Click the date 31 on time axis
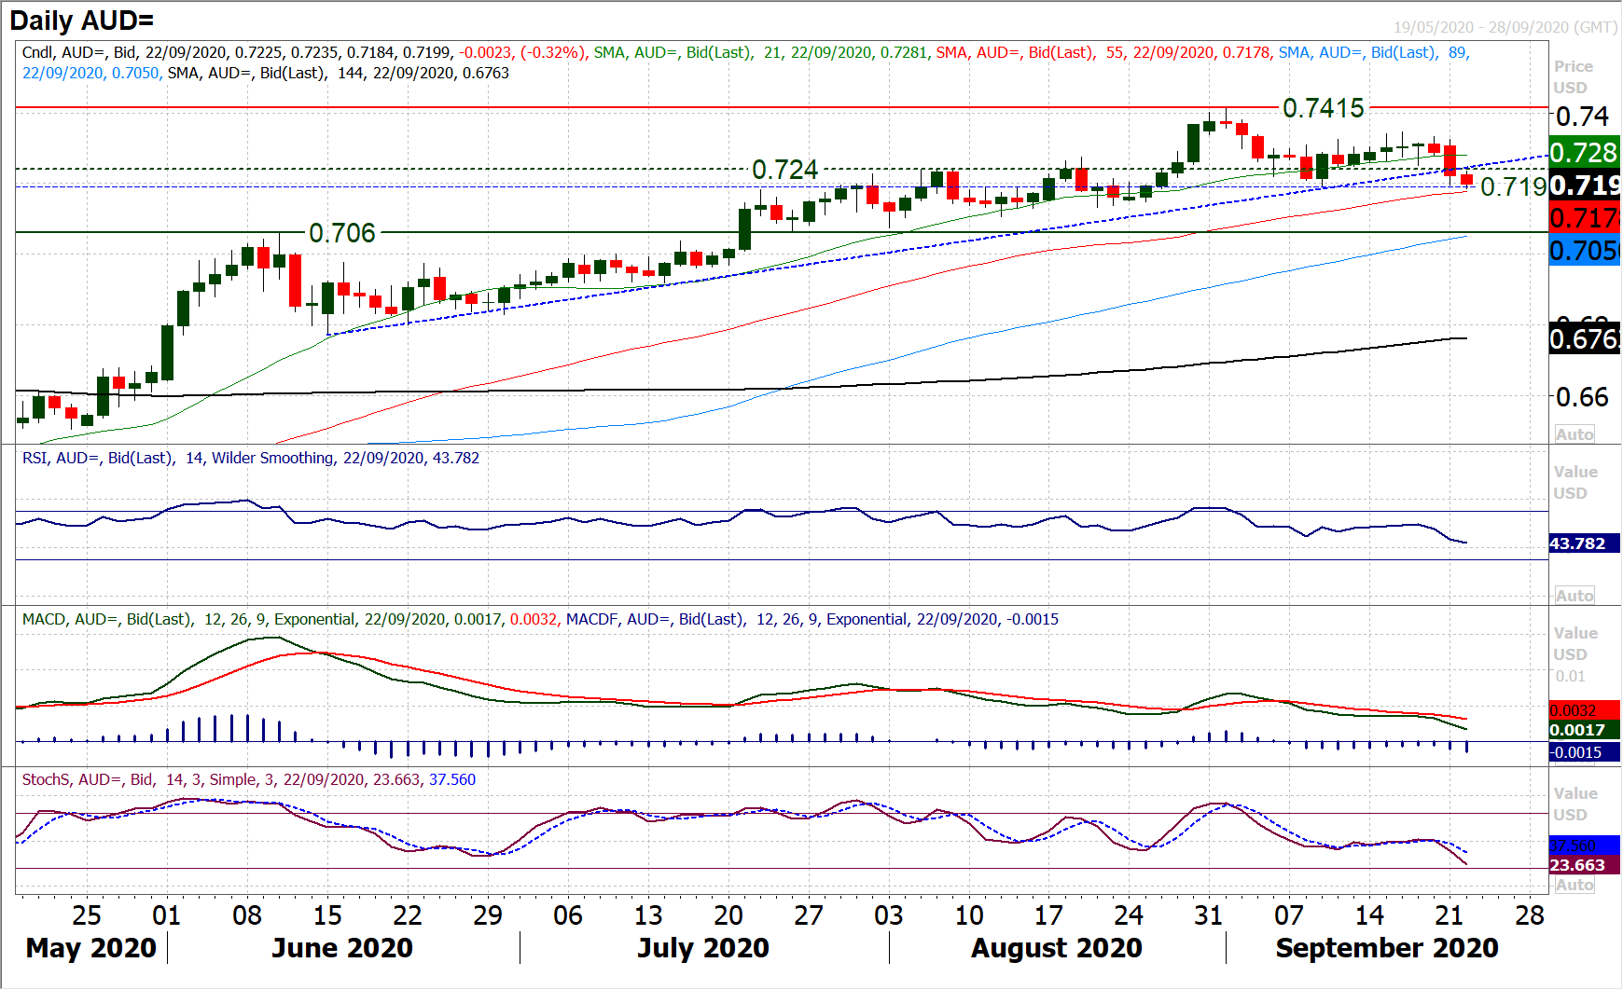1623x990 pixels. pyautogui.click(x=1208, y=915)
